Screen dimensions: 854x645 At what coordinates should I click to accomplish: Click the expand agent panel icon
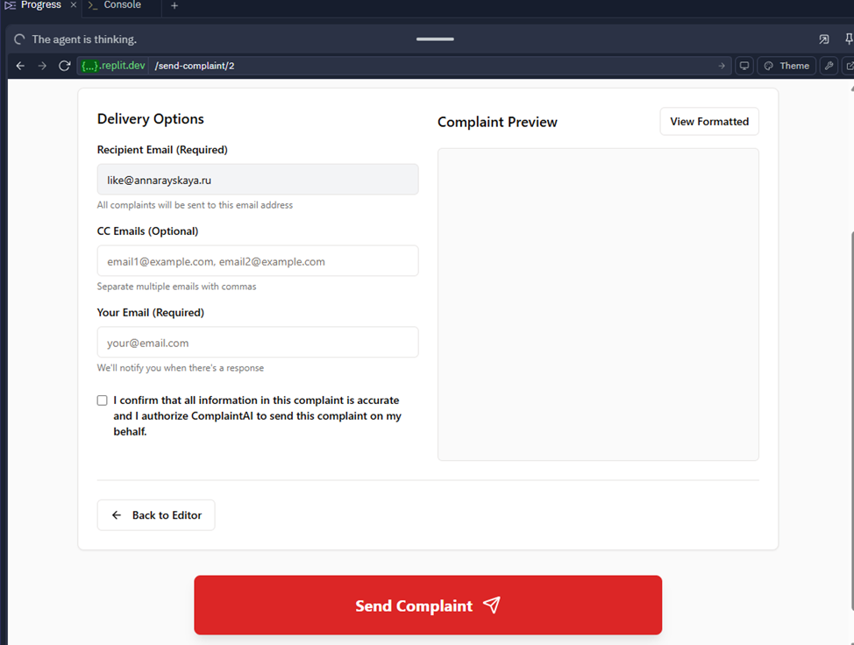click(824, 39)
